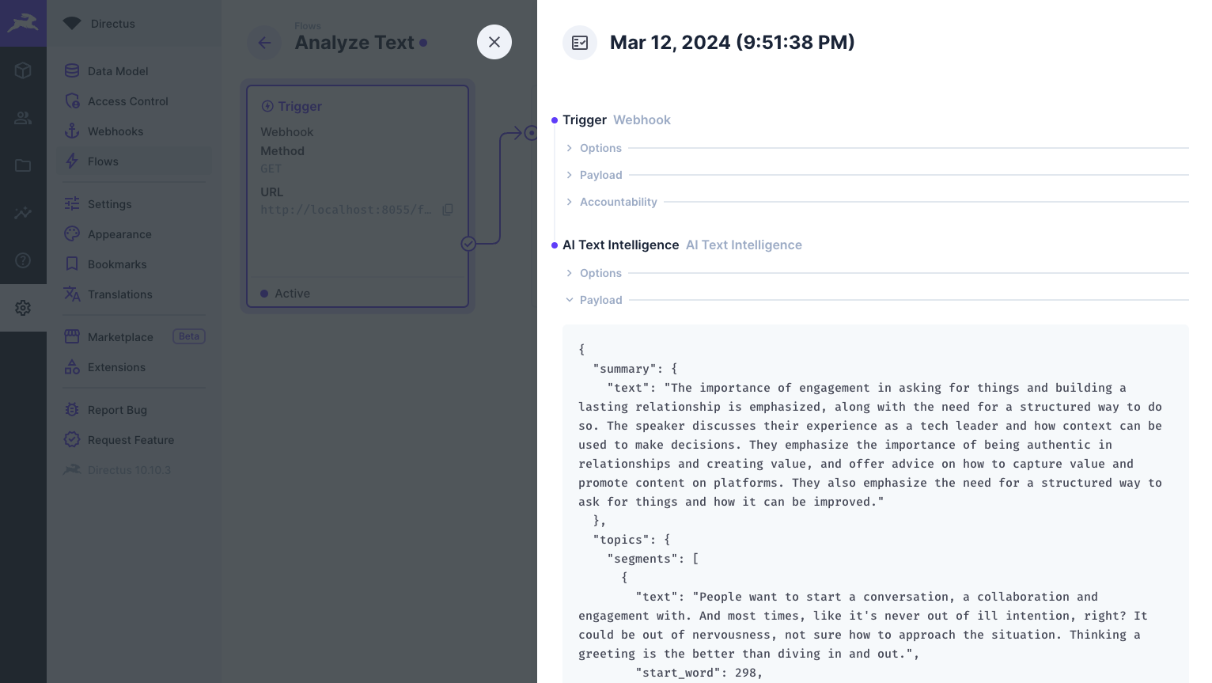Collapse AI Text Intelligence Payload section
The height and width of the screenshot is (683, 1212).
[x=876, y=300]
